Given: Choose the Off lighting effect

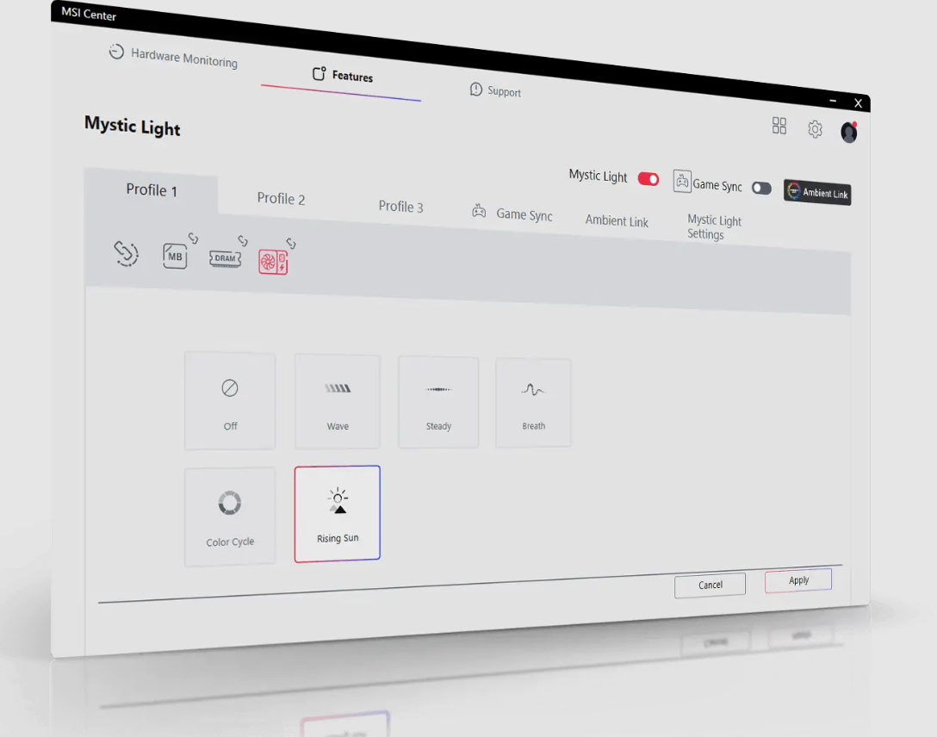Looking at the screenshot, I should coord(230,400).
